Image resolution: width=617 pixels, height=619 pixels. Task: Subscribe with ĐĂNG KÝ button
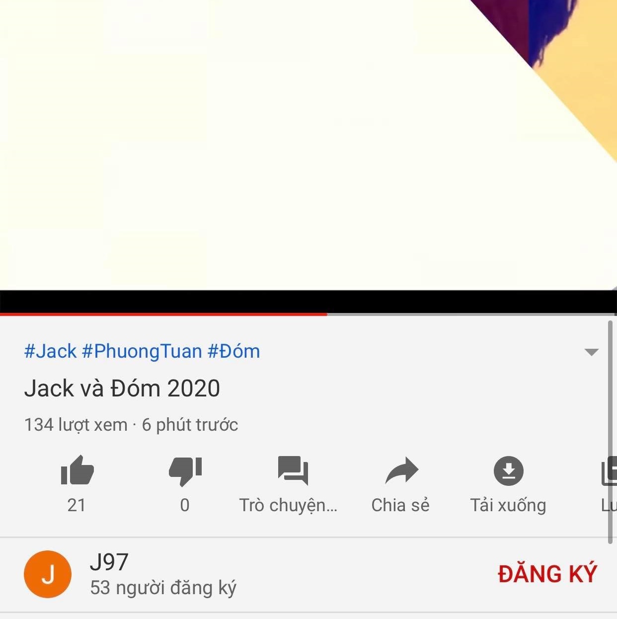[x=547, y=574]
